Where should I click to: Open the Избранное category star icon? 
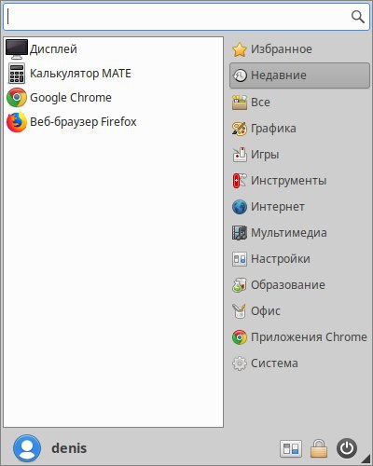[x=240, y=49]
